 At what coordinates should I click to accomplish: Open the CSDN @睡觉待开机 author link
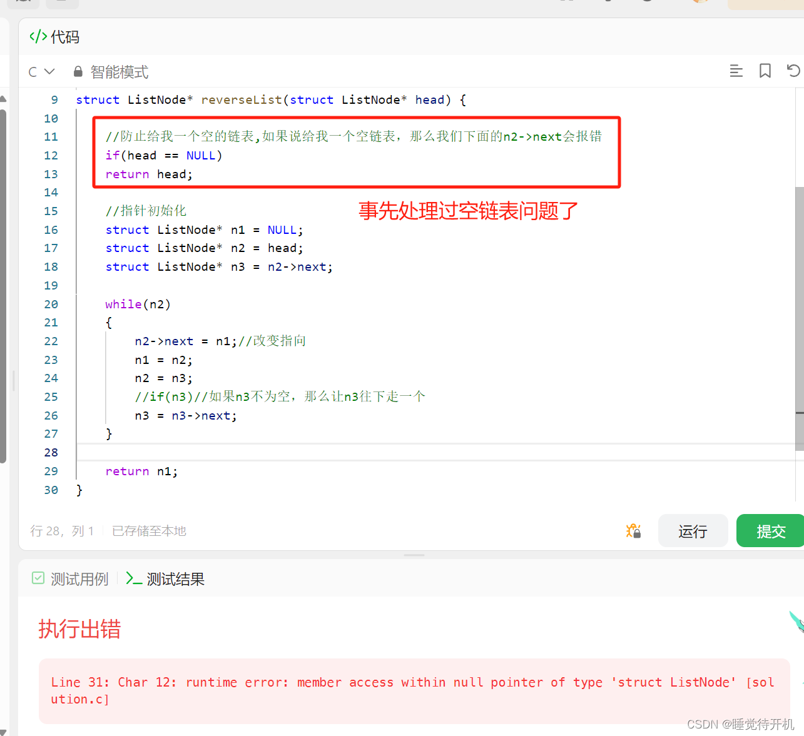click(741, 724)
